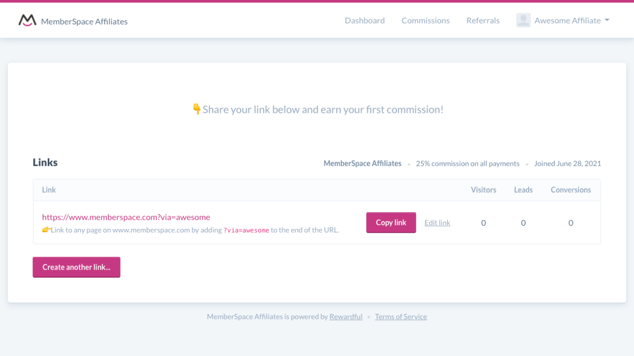Open the Terms of Service link
The height and width of the screenshot is (356, 634).
click(400, 316)
